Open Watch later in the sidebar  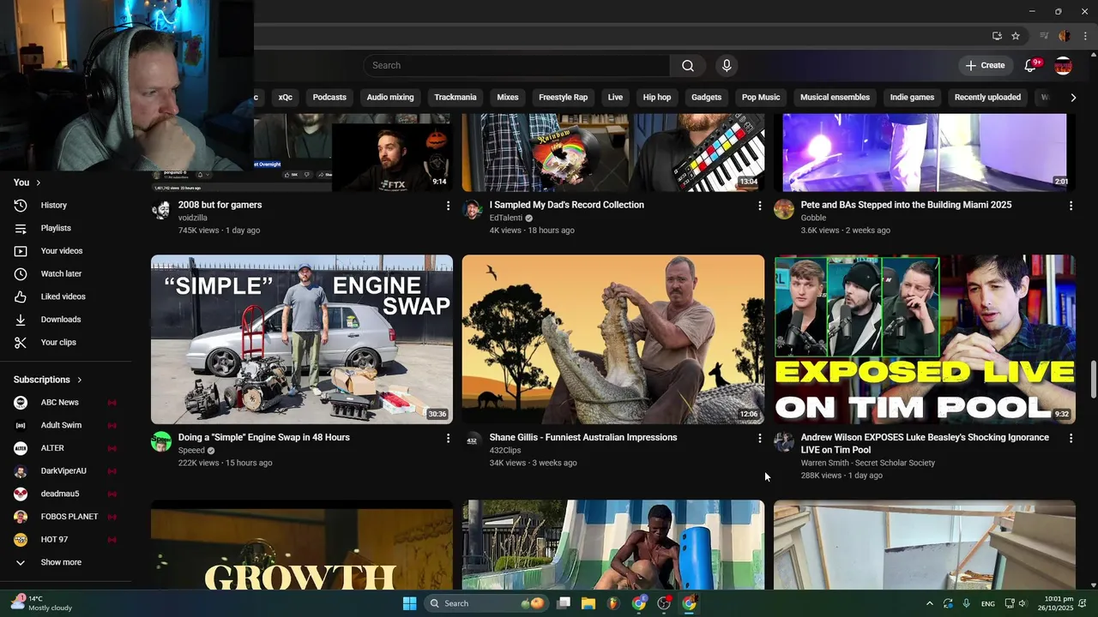click(x=66, y=274)
